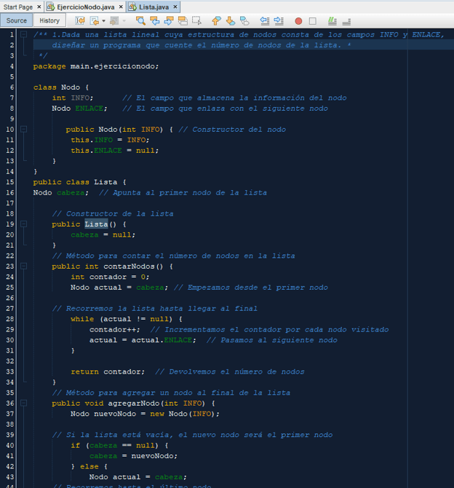
Task: Toggle Highlight Search in the toolbar
Action: [183, 21]
